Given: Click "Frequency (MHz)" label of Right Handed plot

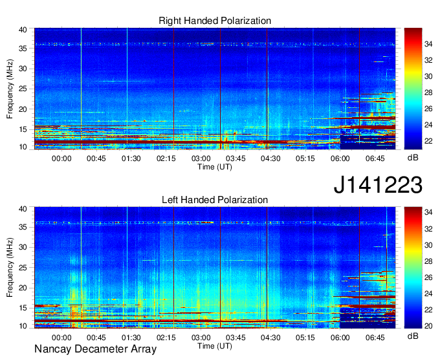Looking at the screenshot, I should point(10,89).
